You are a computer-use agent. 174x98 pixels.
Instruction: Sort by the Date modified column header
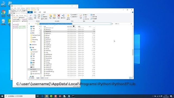(x=70, y=26)
